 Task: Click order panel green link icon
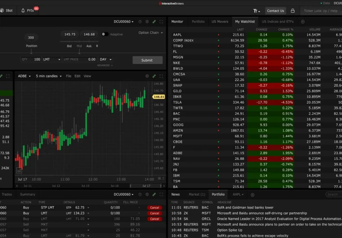coord(154,22)
